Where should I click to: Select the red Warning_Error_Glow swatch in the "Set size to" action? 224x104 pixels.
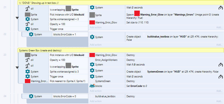(92, 23)
